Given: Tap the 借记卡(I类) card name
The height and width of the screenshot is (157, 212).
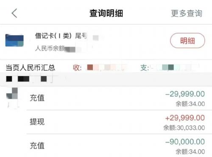Looking at the screenshot, I should (x=53, y=36).
